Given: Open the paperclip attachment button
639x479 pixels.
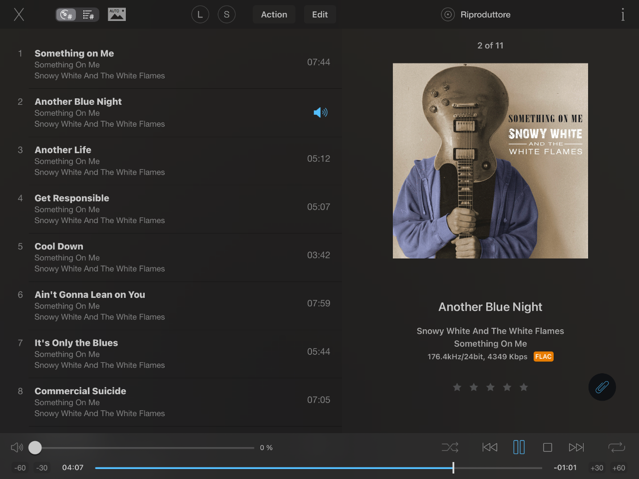Looking at the screenshot, I should [602, 387].
